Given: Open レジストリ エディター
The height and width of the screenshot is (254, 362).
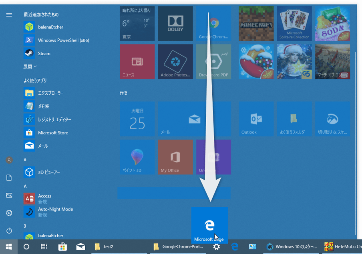Looking at the screenshot, I should 47,120.
